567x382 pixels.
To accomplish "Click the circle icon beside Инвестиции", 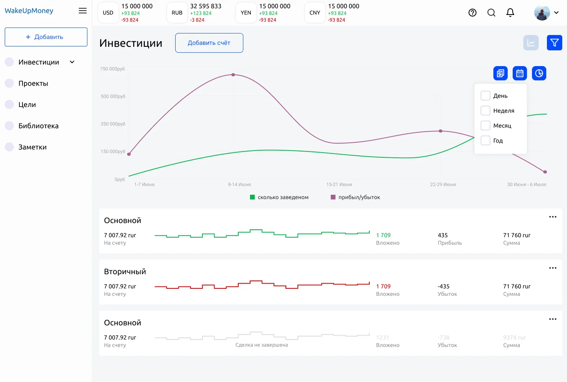I will pos(9,62).
